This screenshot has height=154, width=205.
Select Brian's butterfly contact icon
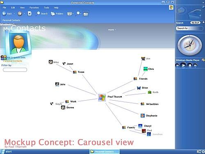(x=139, y=88)
